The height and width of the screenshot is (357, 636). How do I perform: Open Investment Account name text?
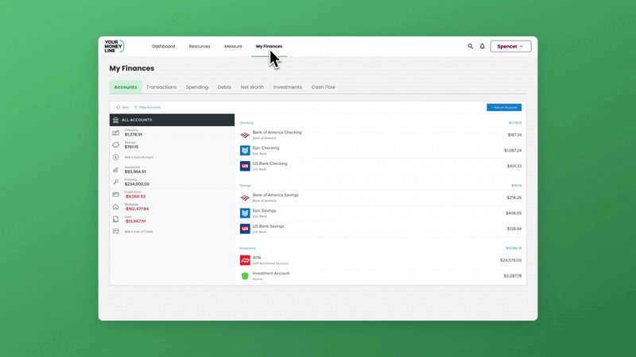click(271, 273)
